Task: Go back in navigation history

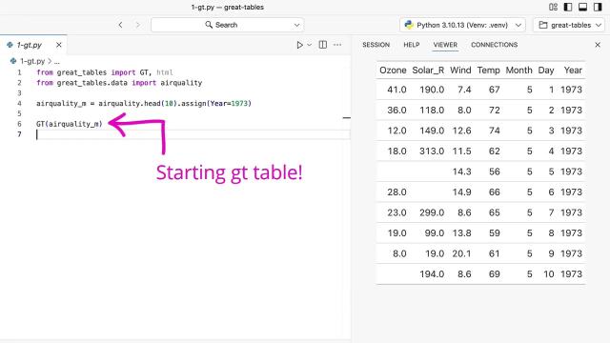Action: click(x=121, y=25)
